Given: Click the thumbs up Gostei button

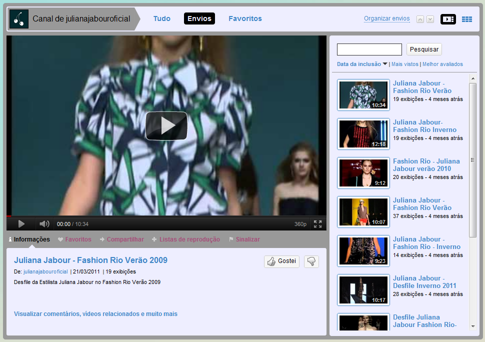Looking at the screenshot, I should tap(282, 261).
